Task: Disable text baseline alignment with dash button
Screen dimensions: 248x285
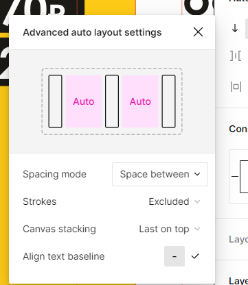Action: 174,256
